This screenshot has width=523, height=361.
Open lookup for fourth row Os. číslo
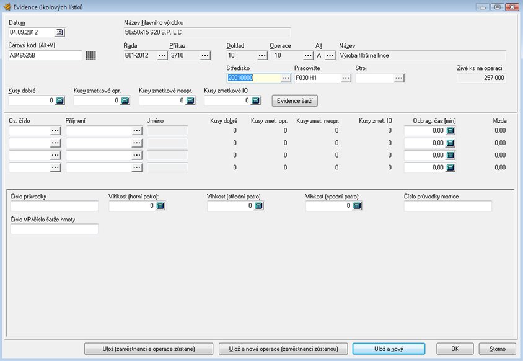(x=55, y=167)
